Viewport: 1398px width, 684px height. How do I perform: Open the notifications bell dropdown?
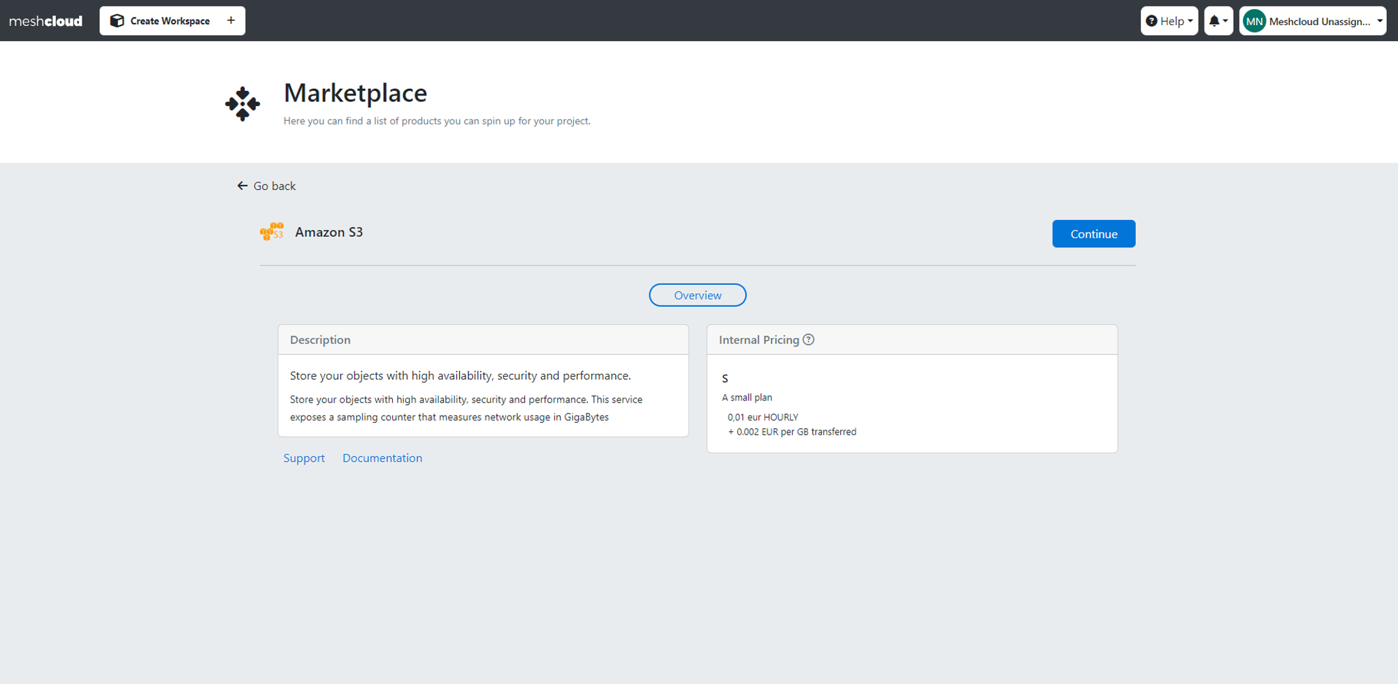tap(1218, 21)
